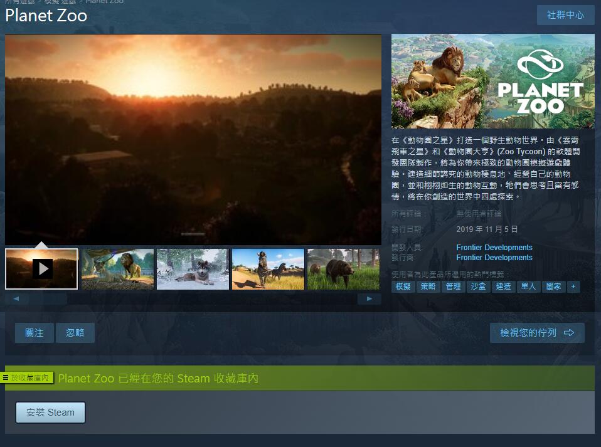
Task: Click the 闔家 tag
Action: (x=553, y=287)
